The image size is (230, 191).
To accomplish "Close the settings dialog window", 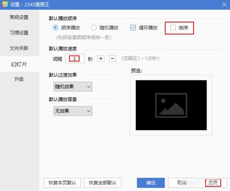I will coord(224,5).
